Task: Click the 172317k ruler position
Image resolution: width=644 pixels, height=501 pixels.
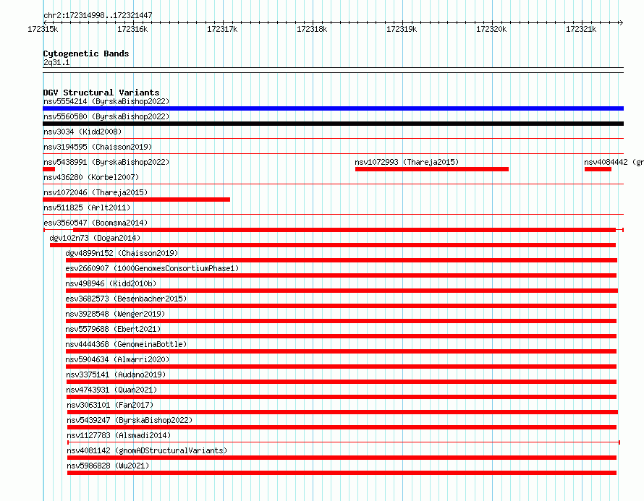Action: pos(222,29)
